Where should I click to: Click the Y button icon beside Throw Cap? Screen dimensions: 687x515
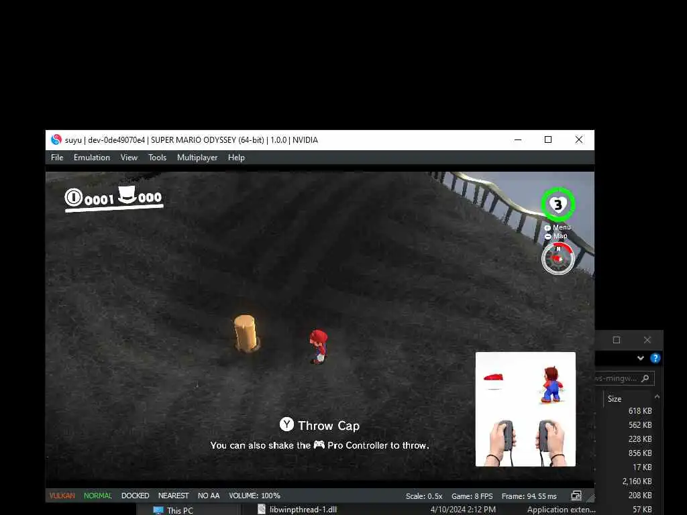(x=286, y=424)
